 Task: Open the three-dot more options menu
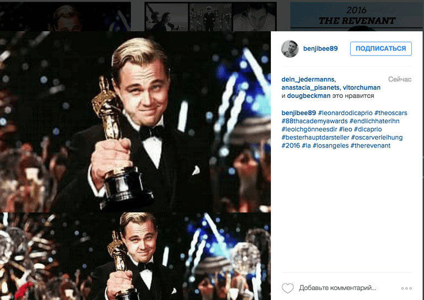[x=406, y=288]
